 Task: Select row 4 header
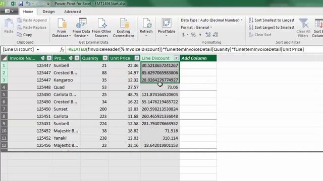[4, 87]
